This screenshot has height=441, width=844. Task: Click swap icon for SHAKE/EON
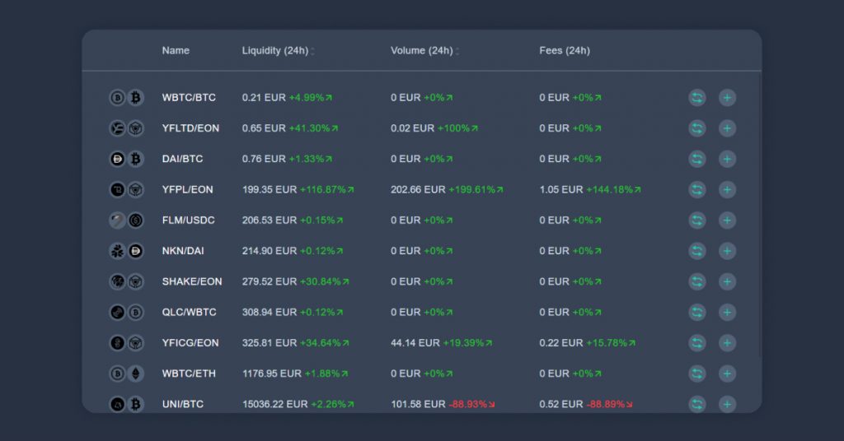(697, 281)
